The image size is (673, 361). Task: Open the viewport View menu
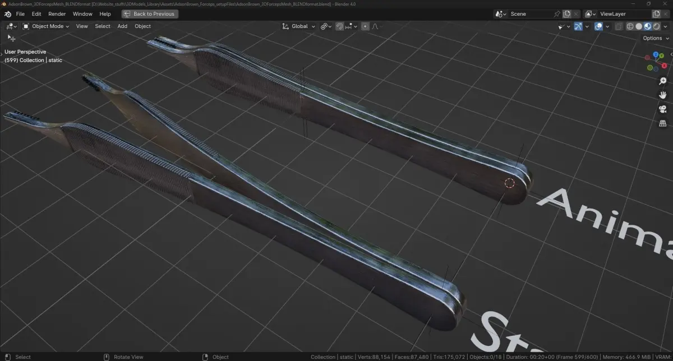pyautogui.click(x=82, y=26)
